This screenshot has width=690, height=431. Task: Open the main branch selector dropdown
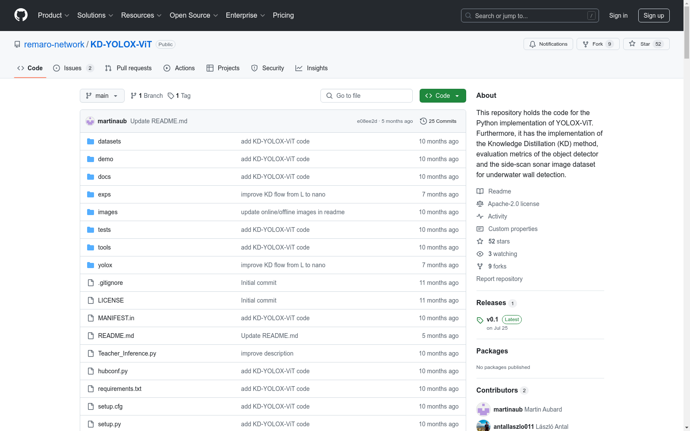[102, 96]
